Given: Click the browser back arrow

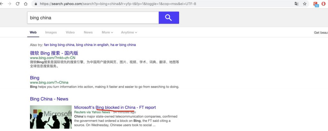Looking at the screenshot, I should click(2, 4).
